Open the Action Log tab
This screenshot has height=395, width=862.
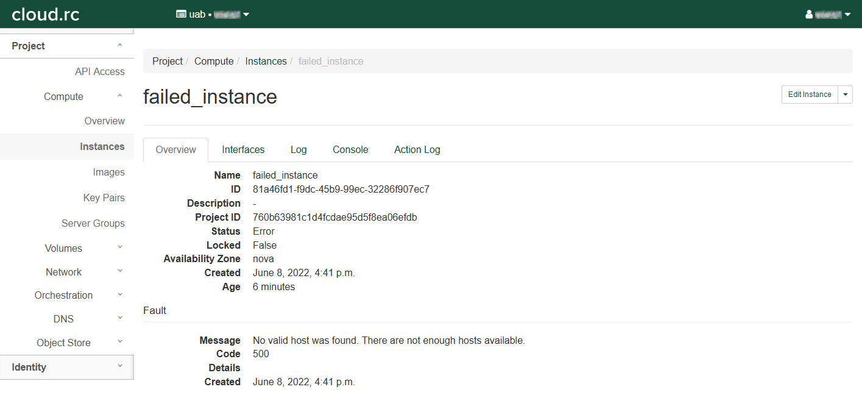tap(417, 149)
